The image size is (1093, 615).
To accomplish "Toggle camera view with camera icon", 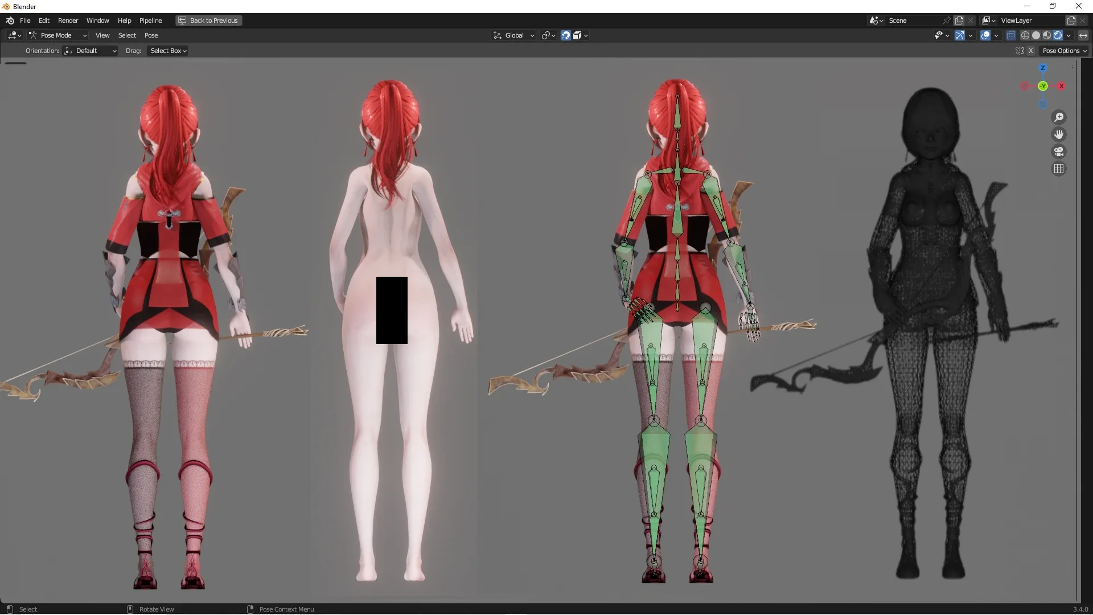I will click(1058, 151).
